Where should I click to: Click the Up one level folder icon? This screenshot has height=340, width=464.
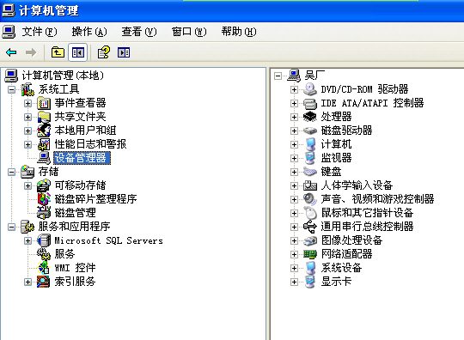[58, 52]
